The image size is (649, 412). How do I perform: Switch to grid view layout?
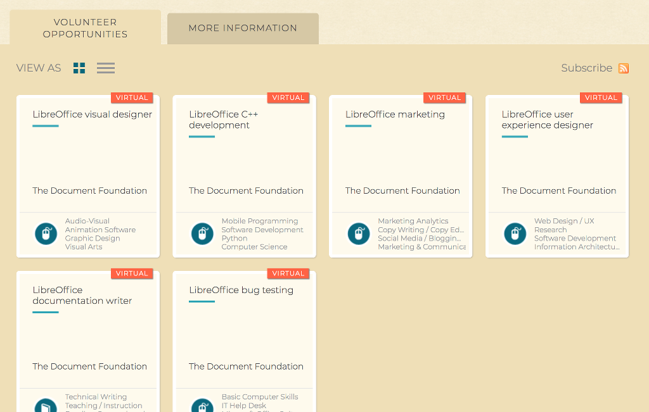[79, 68]
